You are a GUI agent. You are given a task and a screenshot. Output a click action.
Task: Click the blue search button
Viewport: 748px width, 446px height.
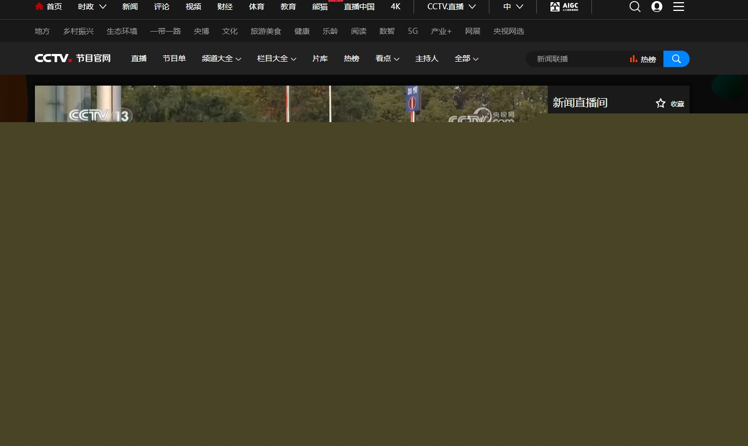point(676,59)
